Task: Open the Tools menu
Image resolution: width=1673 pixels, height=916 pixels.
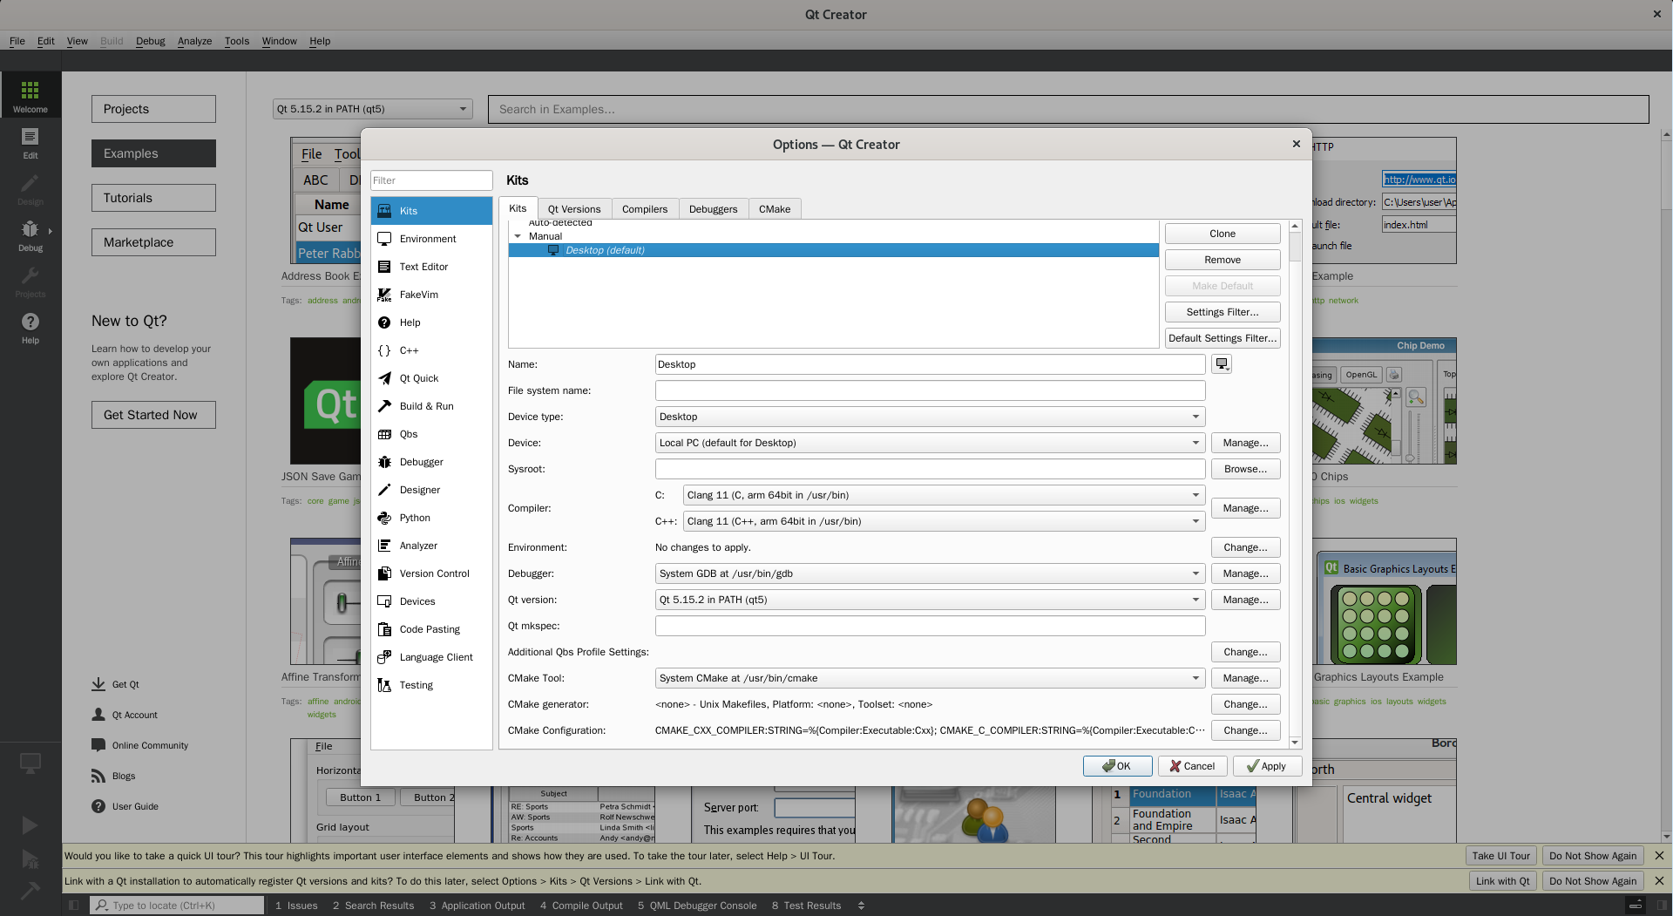Action: coord(236,41)
